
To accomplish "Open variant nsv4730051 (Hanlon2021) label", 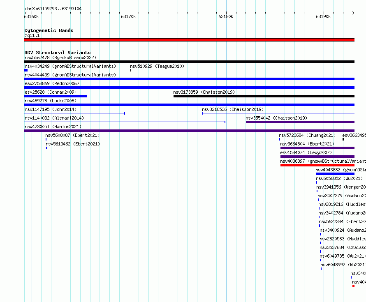I will pos(53,127).
